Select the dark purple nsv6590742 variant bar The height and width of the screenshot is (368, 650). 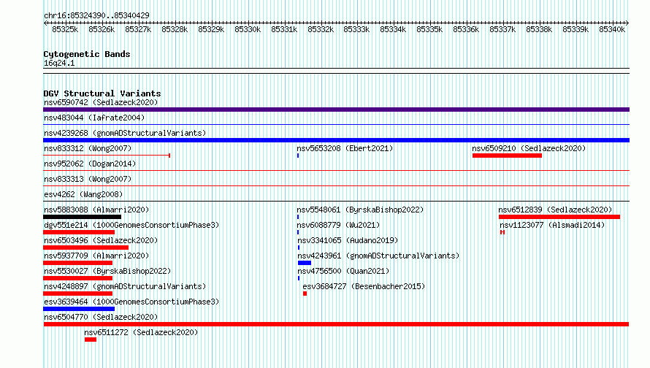click(x=336, y=110)
